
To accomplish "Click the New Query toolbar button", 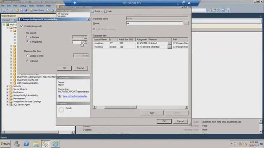I will coord(37,10).
